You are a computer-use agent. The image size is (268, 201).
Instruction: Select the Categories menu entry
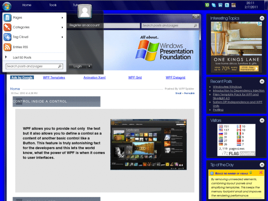click(34, 27)
